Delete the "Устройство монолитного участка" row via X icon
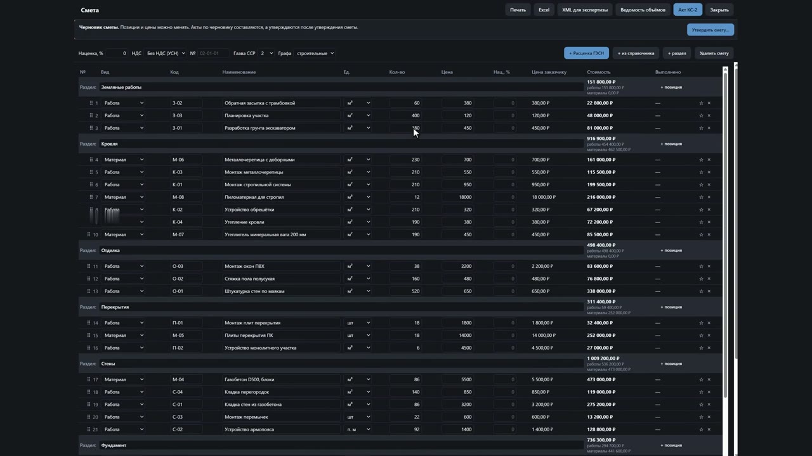 (709, 348)
